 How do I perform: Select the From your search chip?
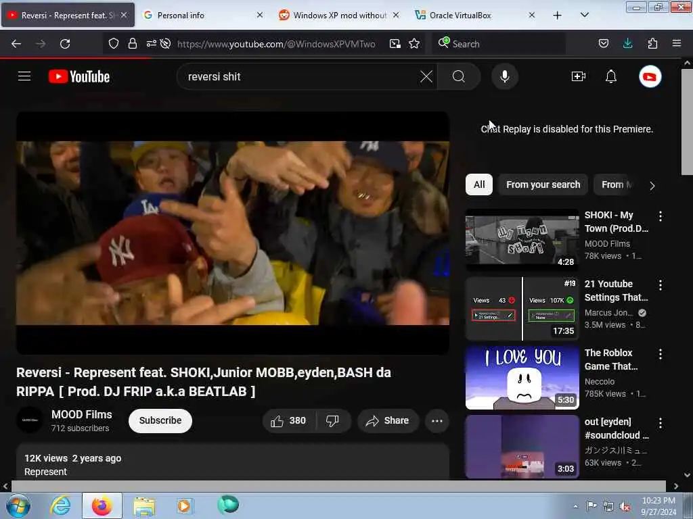(543, 184)
